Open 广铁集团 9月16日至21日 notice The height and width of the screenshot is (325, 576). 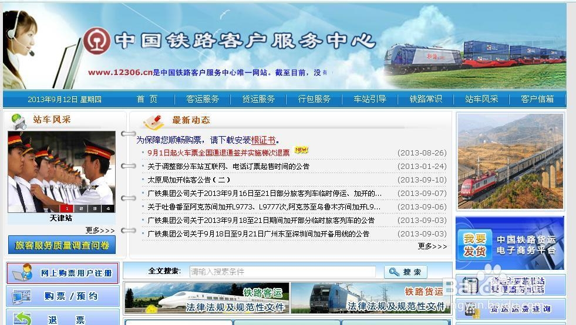[x=264, y=194]
